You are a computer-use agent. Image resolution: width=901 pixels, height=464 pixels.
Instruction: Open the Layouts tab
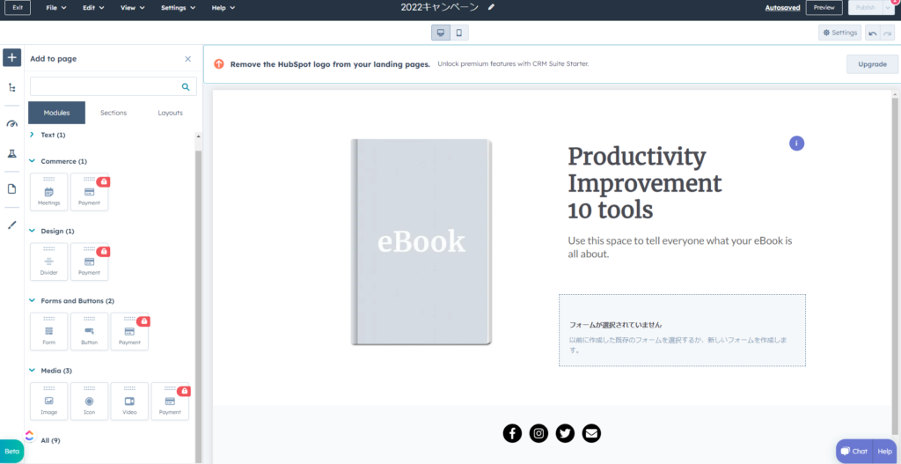click(x=170, y=113)
